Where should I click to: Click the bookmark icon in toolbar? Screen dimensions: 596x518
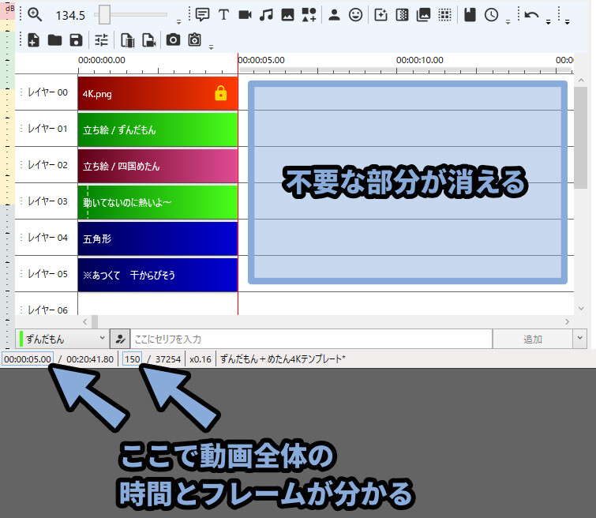coord(470,15)
